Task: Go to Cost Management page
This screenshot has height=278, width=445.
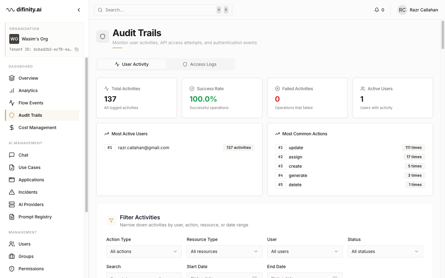Action: click(x=42, y=128)
